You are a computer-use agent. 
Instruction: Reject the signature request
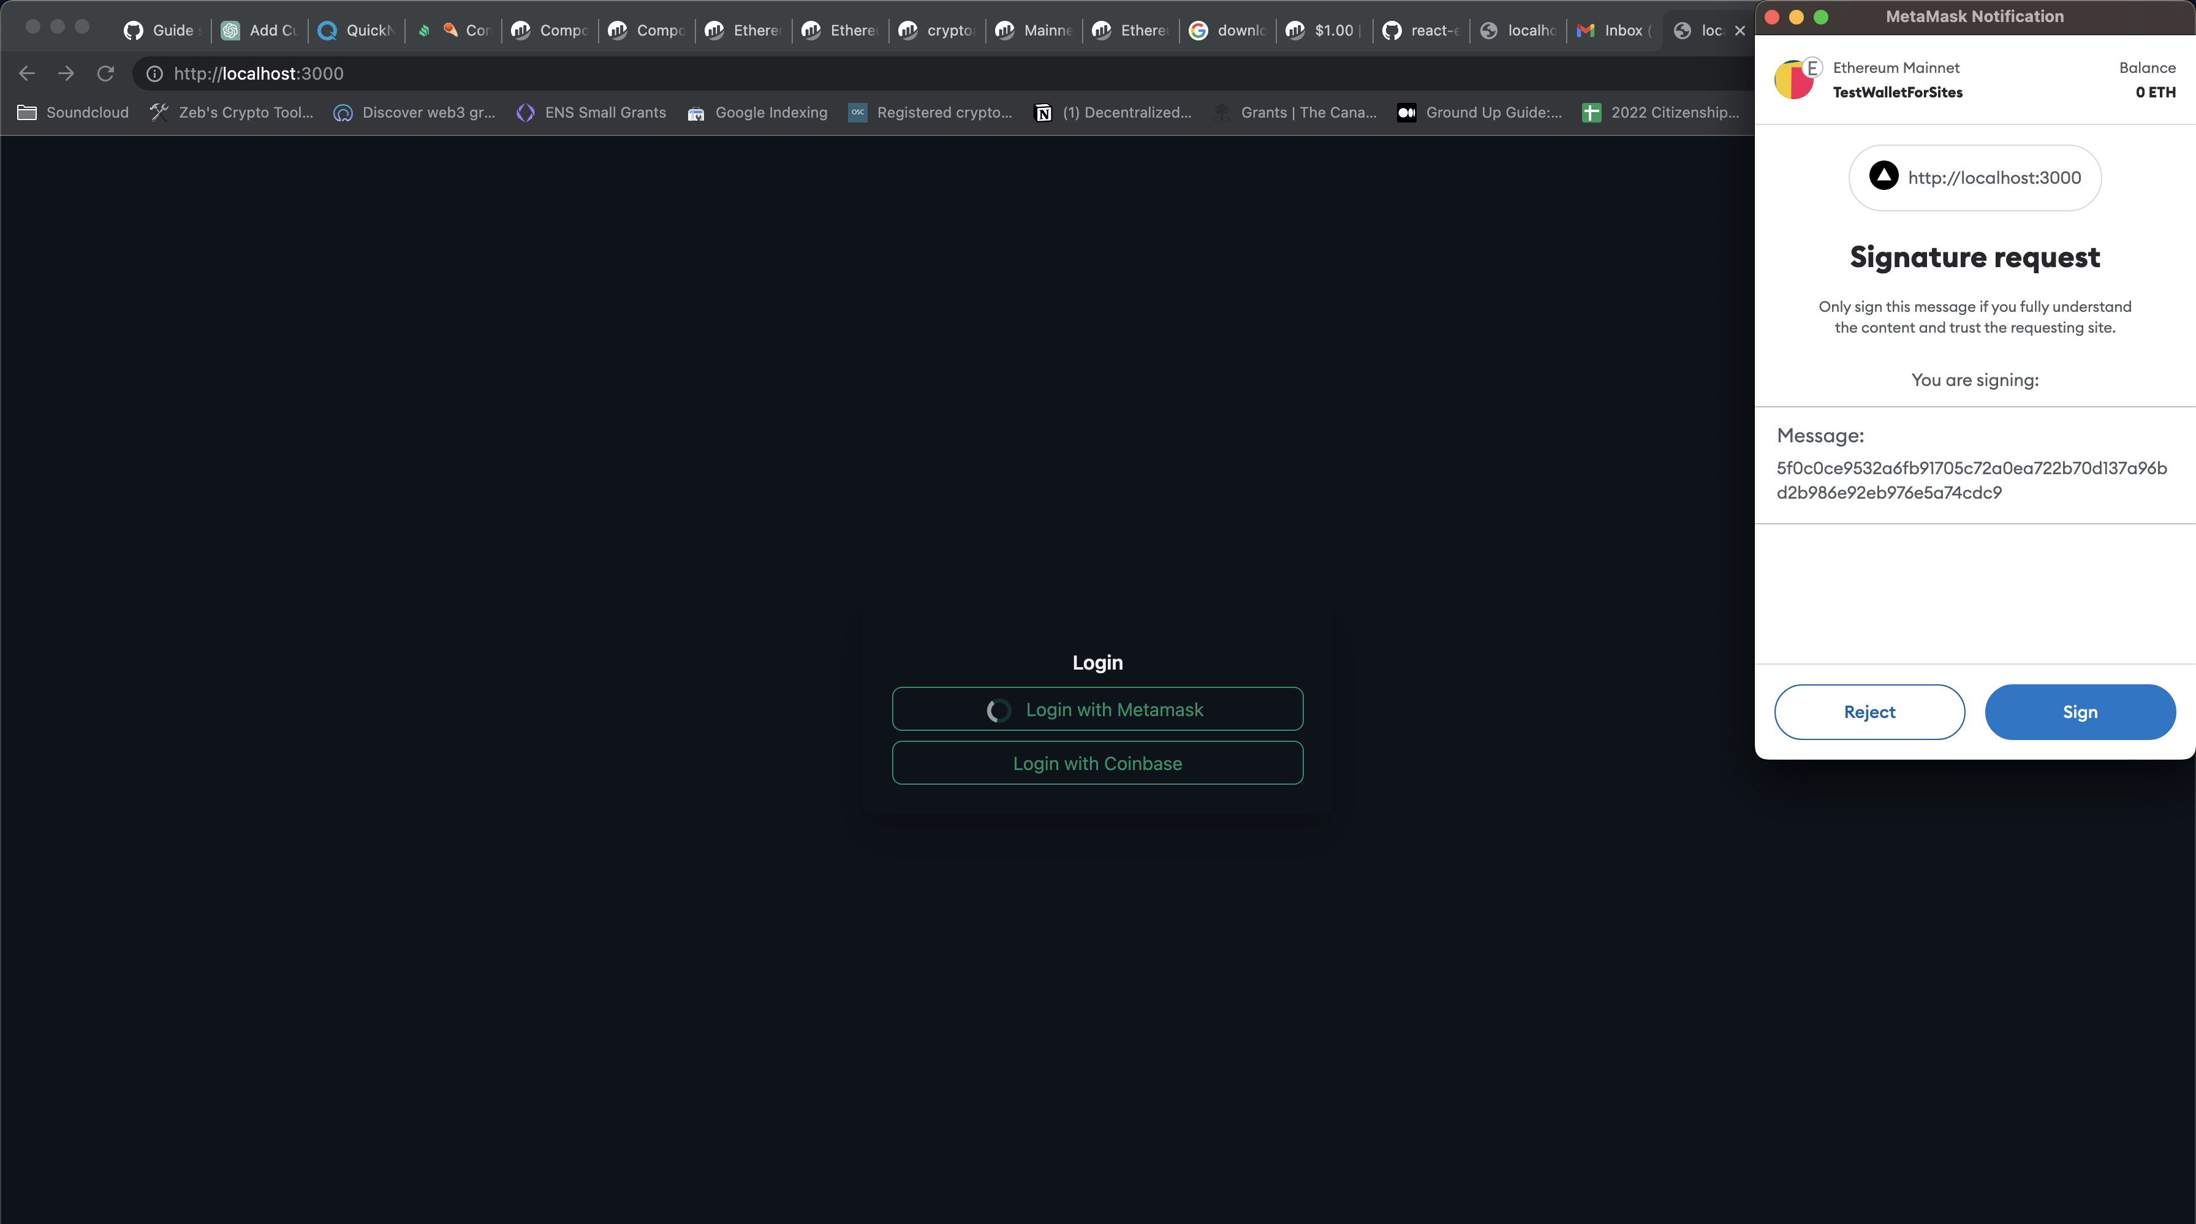(1869, 712)
